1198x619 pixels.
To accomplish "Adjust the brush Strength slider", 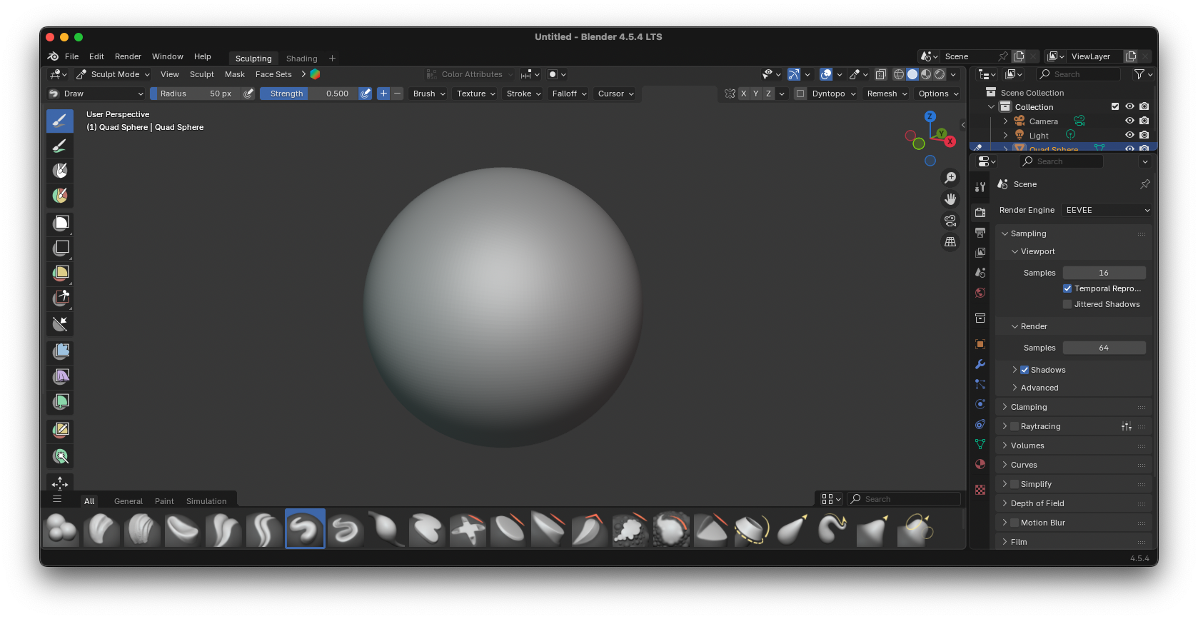I will coord(308,94).
